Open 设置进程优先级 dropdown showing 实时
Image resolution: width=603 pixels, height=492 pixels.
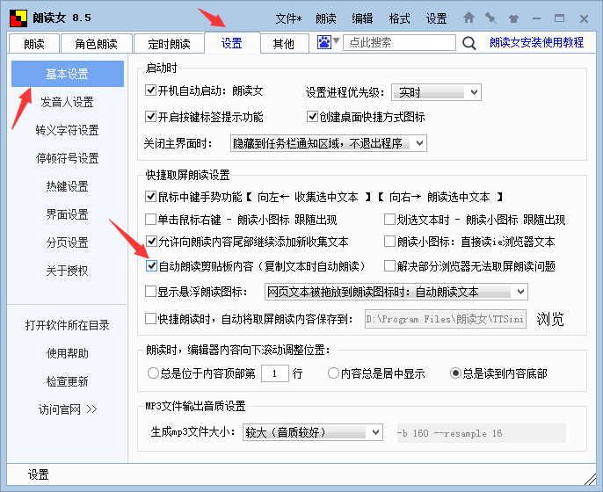[x=436, y=92]
